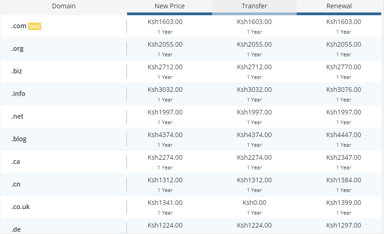The height and width of the screenshot is (234, 384).
Task: Click the .biz domain entry
Action: point(17,72)
